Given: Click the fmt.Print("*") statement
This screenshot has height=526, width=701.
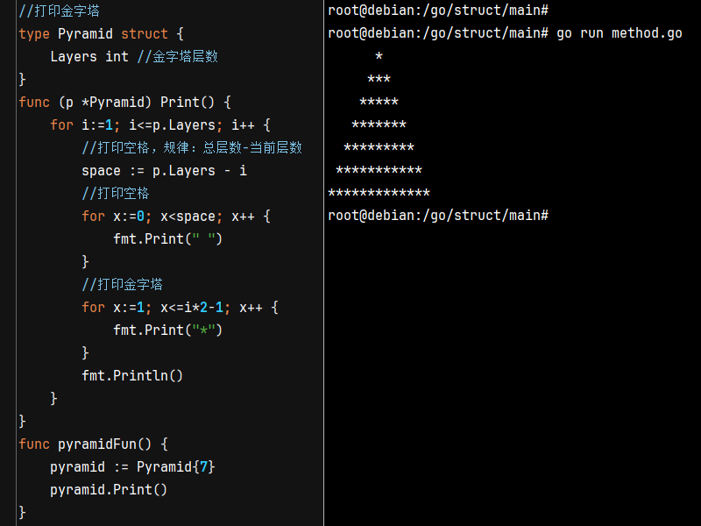Looking at the screenshot, I should (168, 331).
